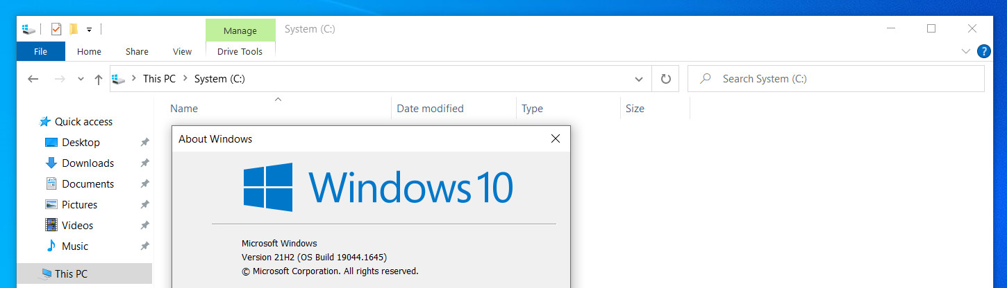Viewport: 1007px width, 288px height.
Task: Click the This PC computer icon
Action: tap(46, 273)
